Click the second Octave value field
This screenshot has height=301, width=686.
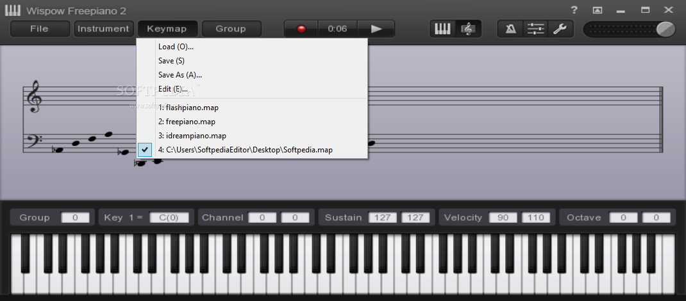[657, 218]
